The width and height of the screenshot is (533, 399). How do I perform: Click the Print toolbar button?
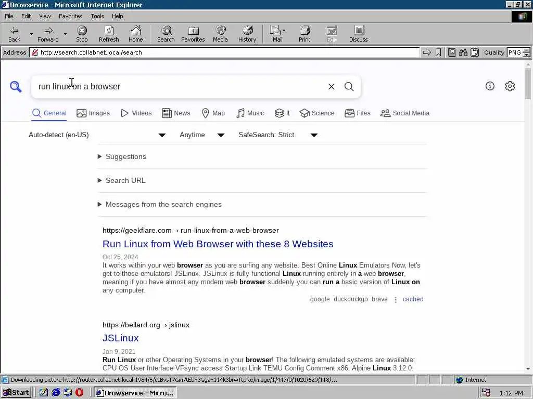pos(304,34)
